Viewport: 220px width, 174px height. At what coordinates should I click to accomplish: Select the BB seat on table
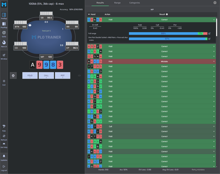point(72,27)
